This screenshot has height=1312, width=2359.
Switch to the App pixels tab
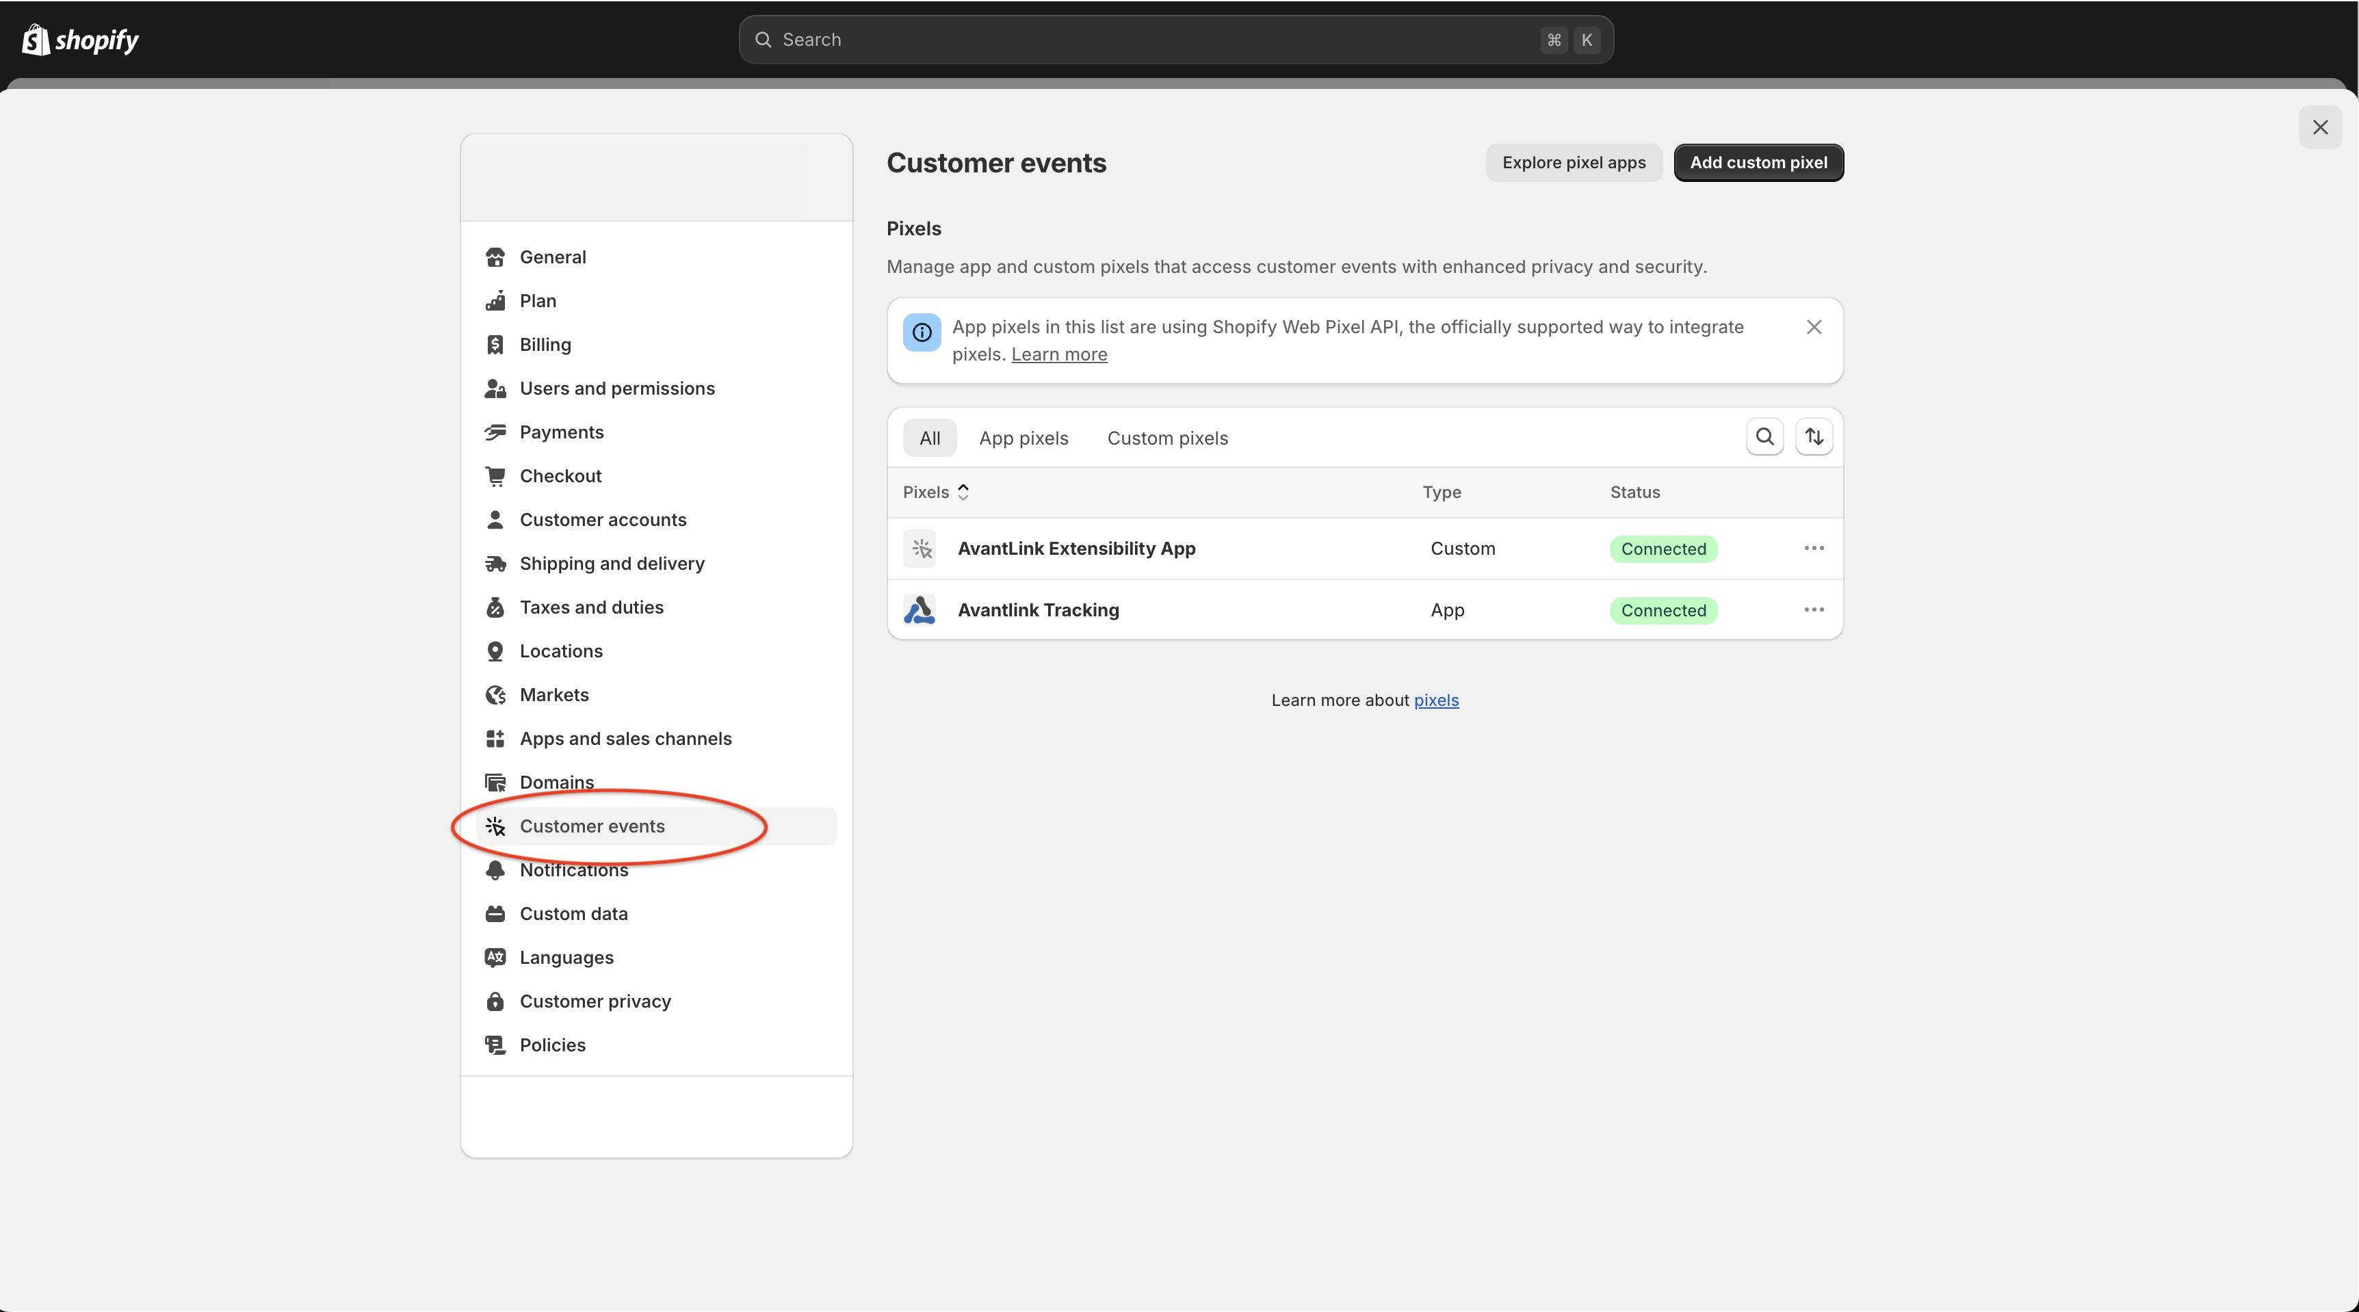pos(1023,438)
